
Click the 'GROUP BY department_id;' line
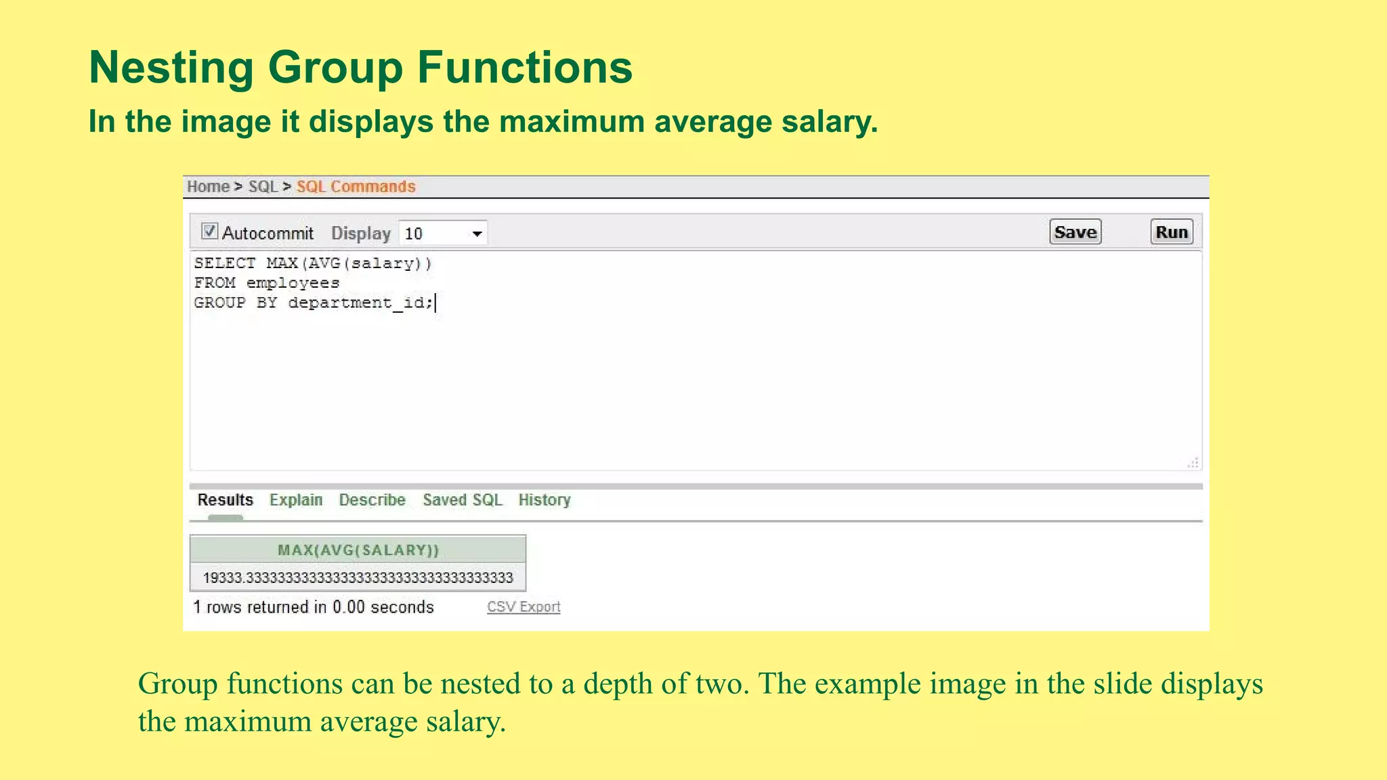pos(314,303)
